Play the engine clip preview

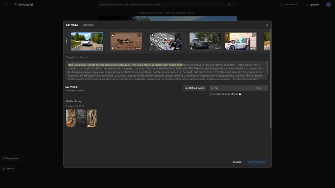tap(152, 48)
